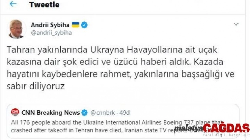Open the CNN Breaking News account name
This screenshot has height=140, width=250.
(51, 113)
